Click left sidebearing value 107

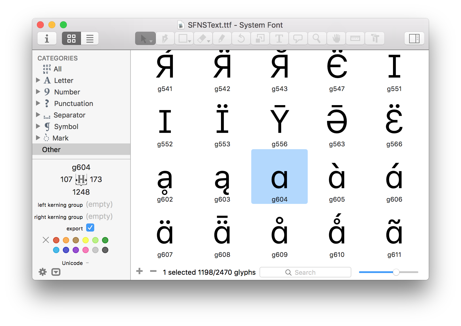click(66, 179)
